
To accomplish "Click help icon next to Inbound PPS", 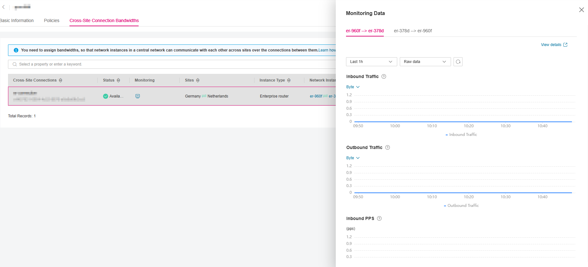I will 379,218.
